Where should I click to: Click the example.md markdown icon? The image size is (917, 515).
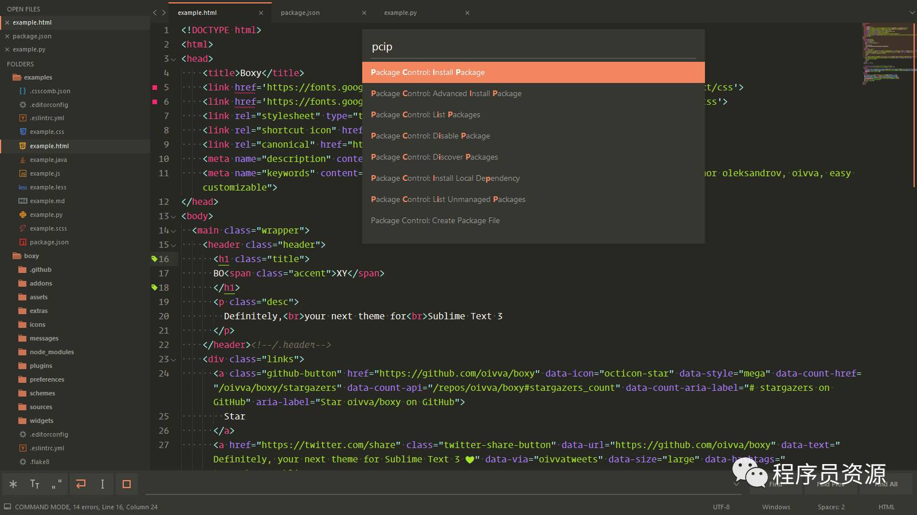[23, 201]
